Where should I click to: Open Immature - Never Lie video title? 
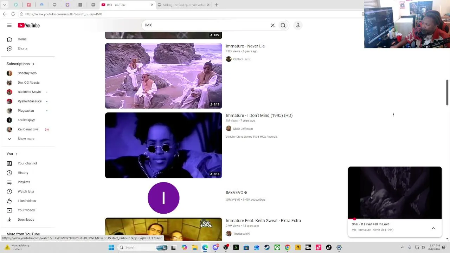click(245, 46)
